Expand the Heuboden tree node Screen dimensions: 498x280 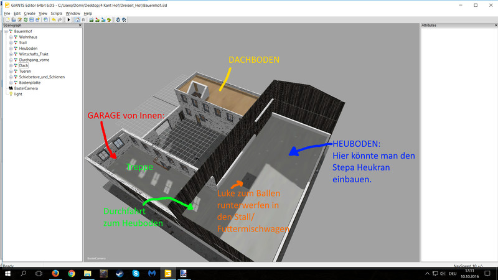coord(11,49)
